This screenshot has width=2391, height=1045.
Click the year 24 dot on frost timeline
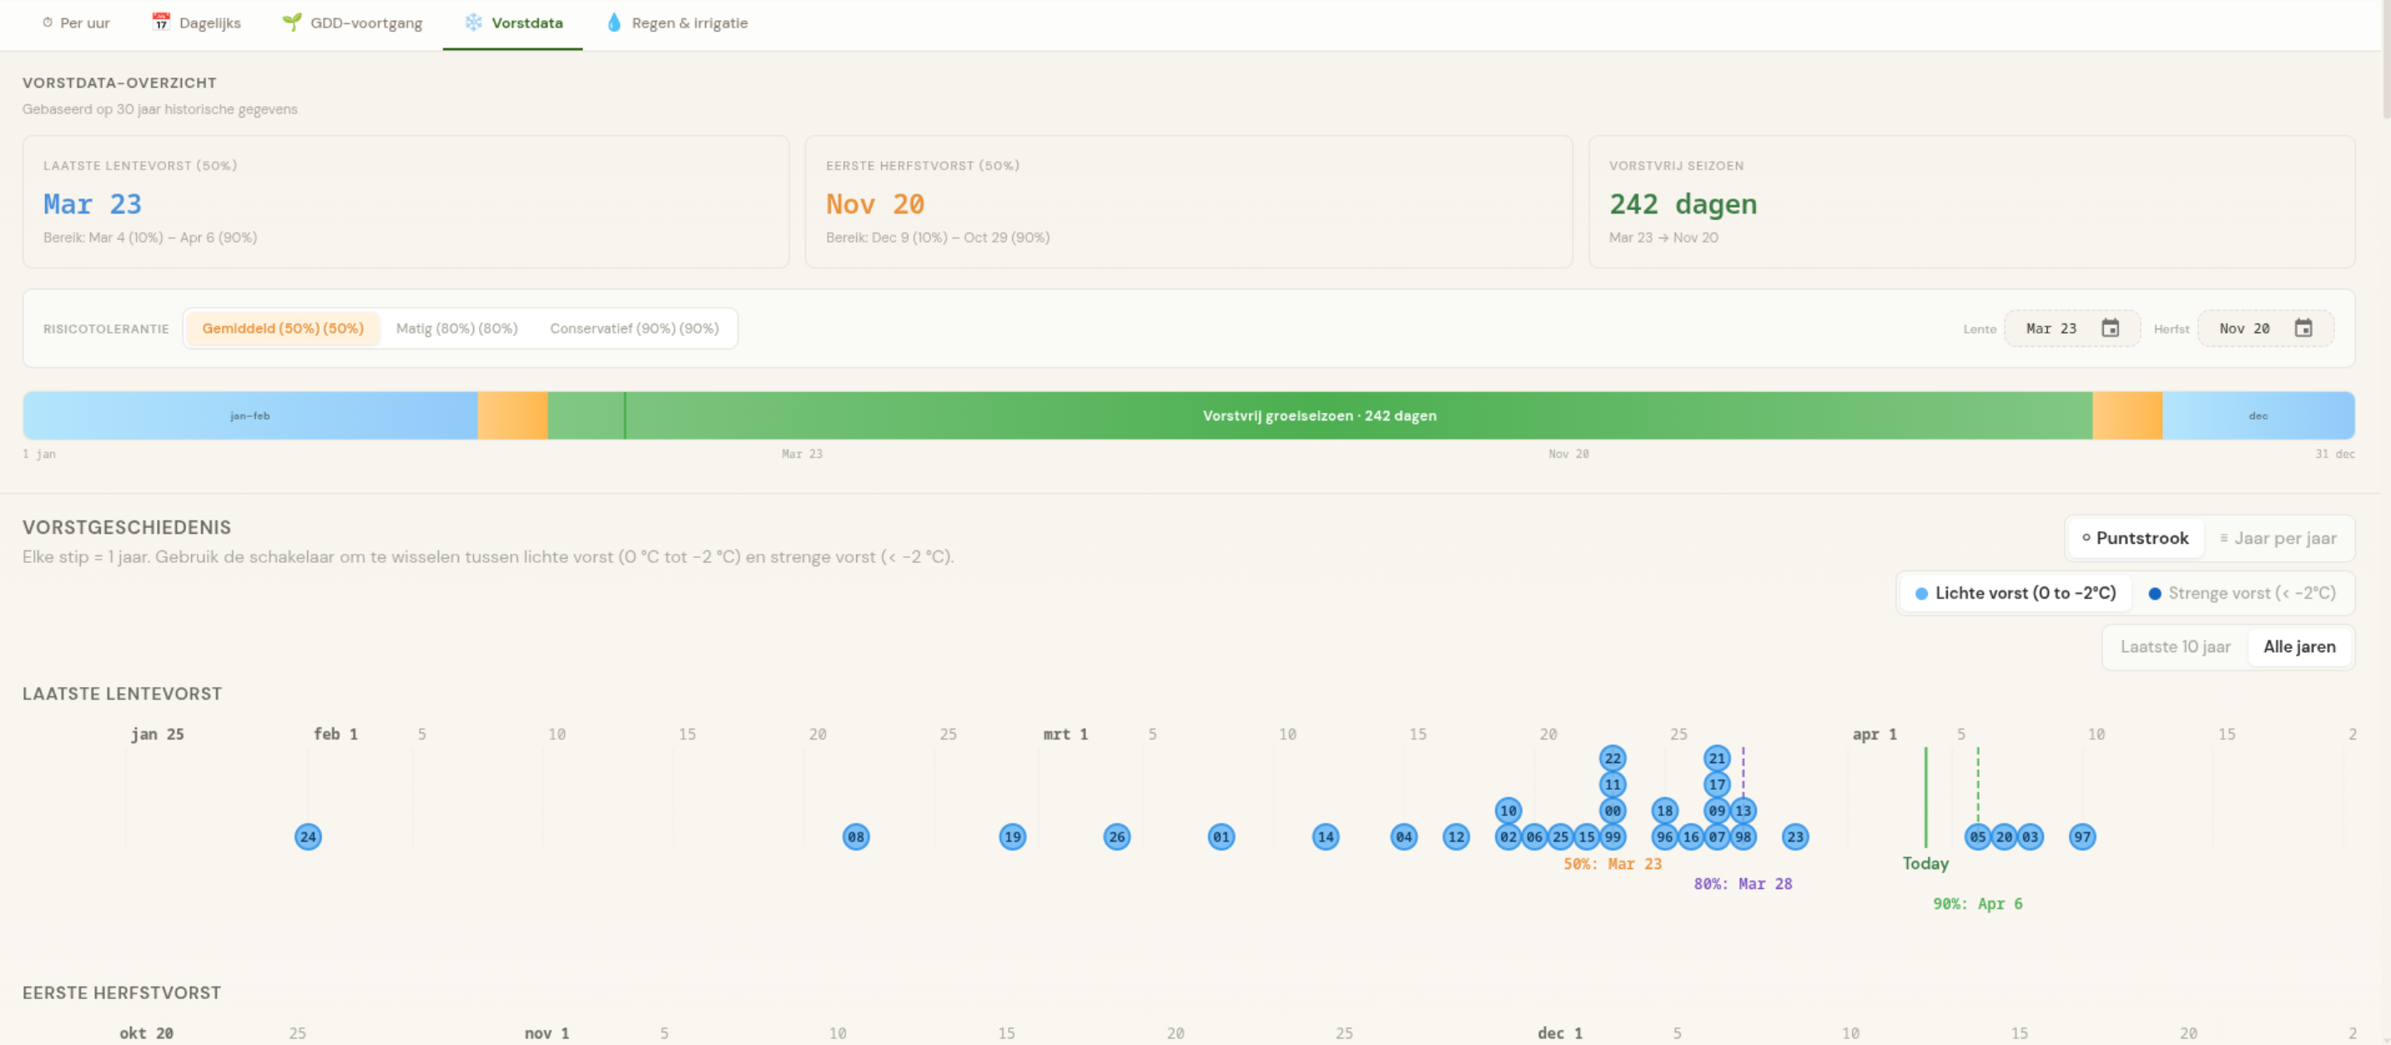308,837
